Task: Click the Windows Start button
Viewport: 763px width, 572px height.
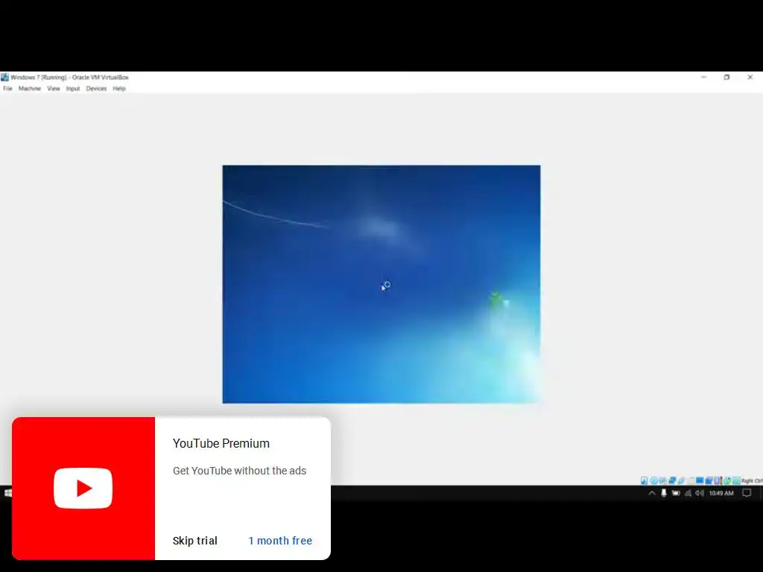Action: tap(7, 493)
